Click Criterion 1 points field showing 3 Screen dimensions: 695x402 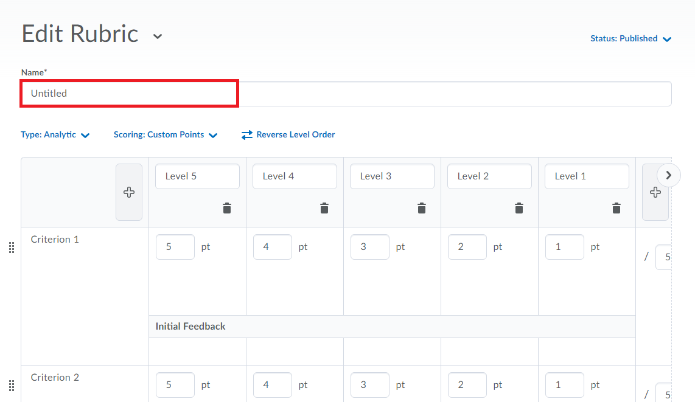(x=369, y=247)
